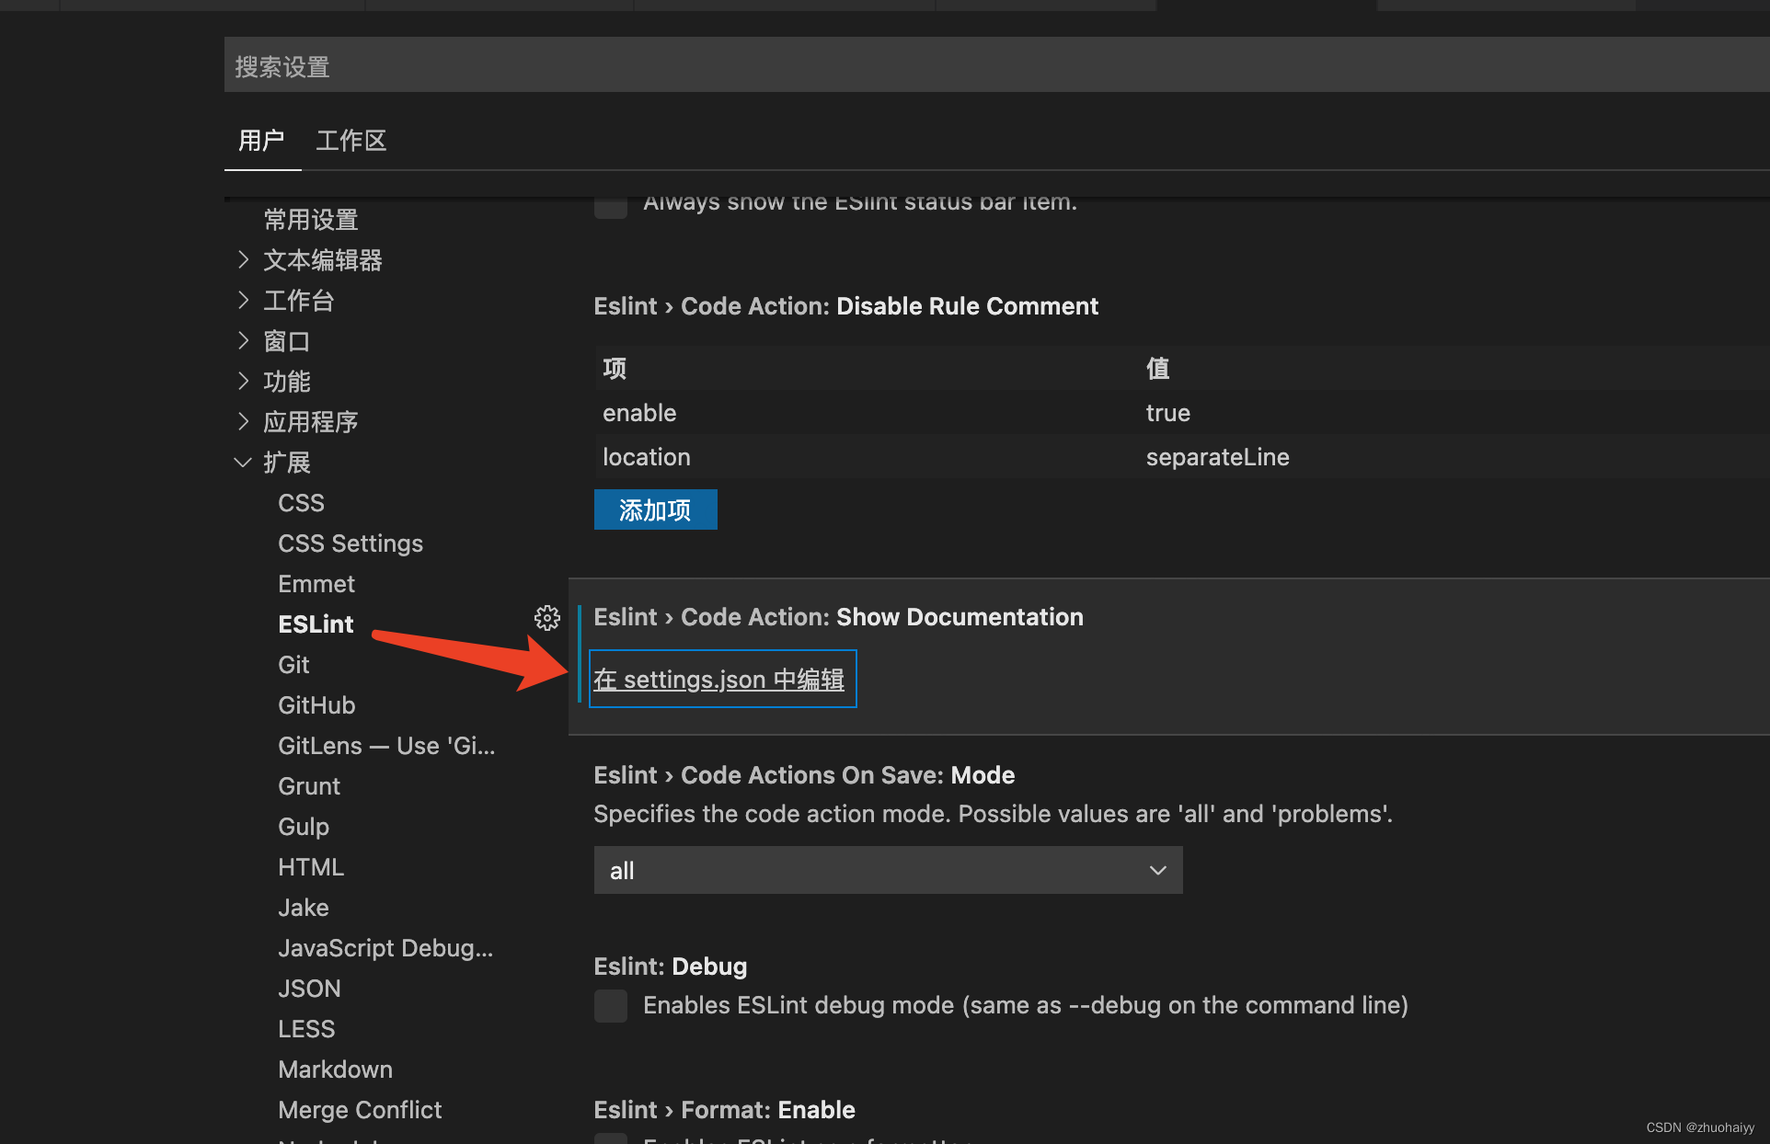Click the gear icon beside Show Documentation
This screenshot has width=1770, height=1144.
coord(547,618)
